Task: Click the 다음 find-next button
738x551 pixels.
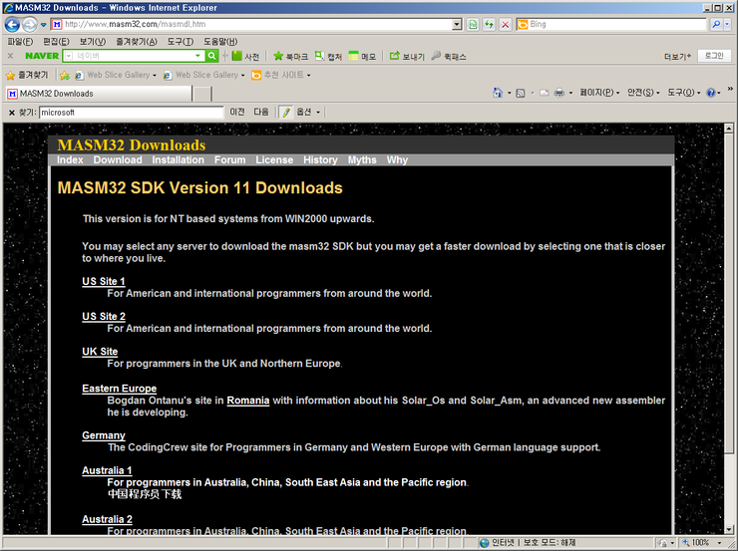Action: point(261,113)
